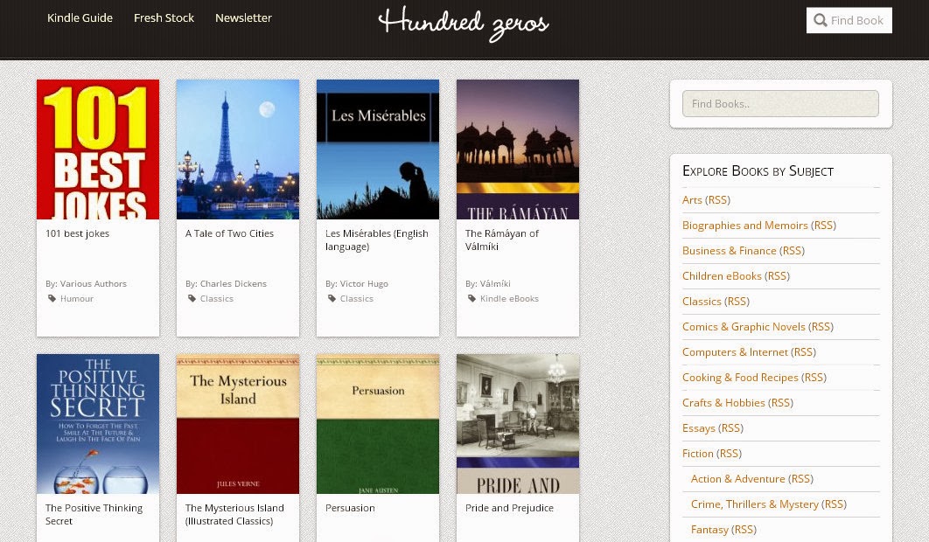929x542 pixels.
Task: Select Classics tag under A Tale of Two Cities
Action: pos(216,299)
